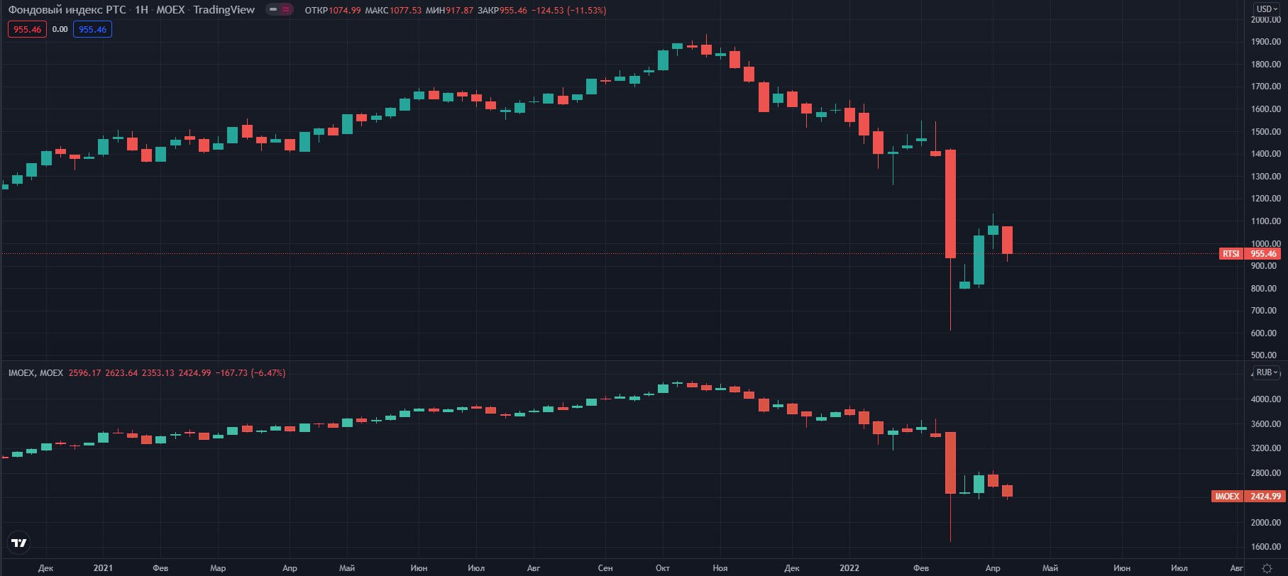
Task: Click the 4000.00 level on lower axis
Action: click(x=1265, y=399)
